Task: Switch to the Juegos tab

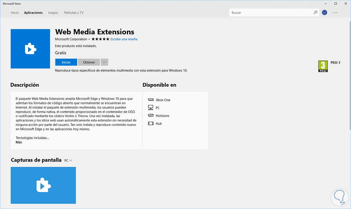Action: 53,13
